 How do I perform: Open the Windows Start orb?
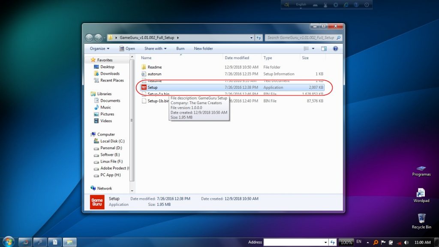click(x=9, y=242)
